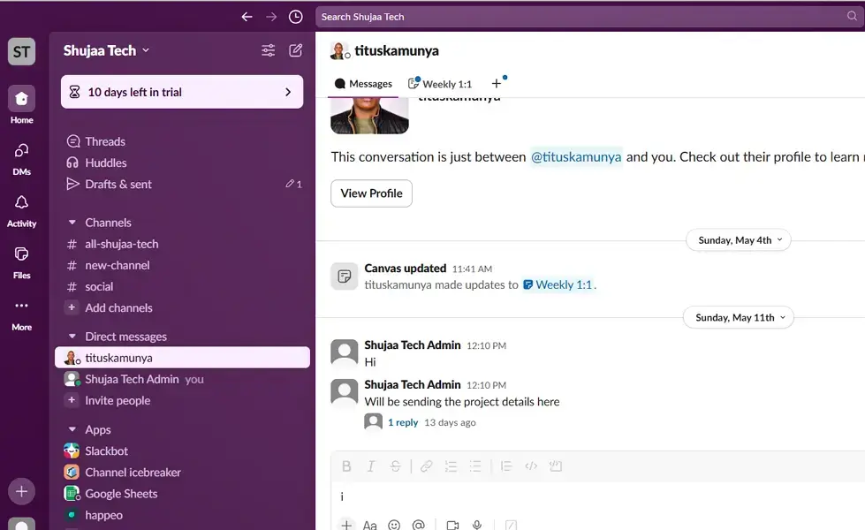
Task: Record an audio clip with the microphone icon
Action: (477, 525)
